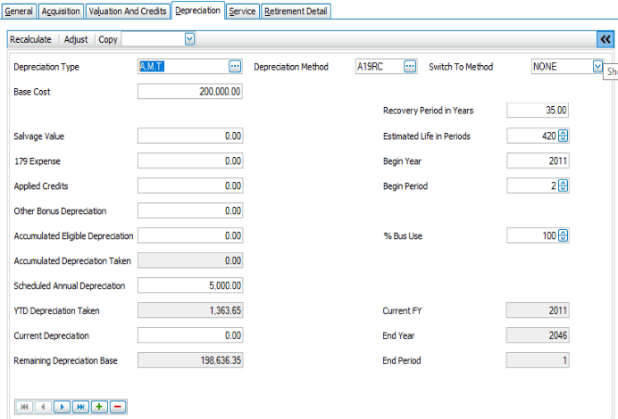Select the Base Cost input field

pos(190,92)
